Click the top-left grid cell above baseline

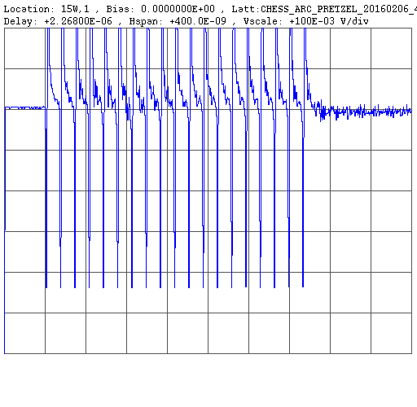coord(24,48)
